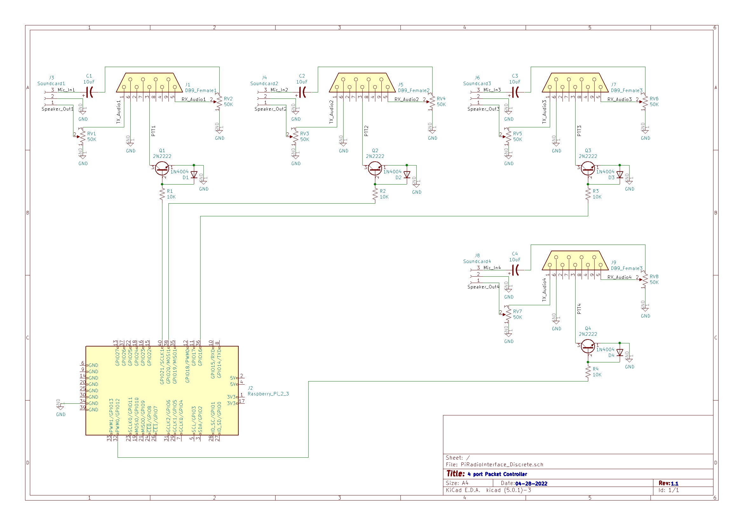Viewport: 743px width, 525px height.
Task: Select the Q1 2N2222 transistor symbol
Action: tap(162, 169)
